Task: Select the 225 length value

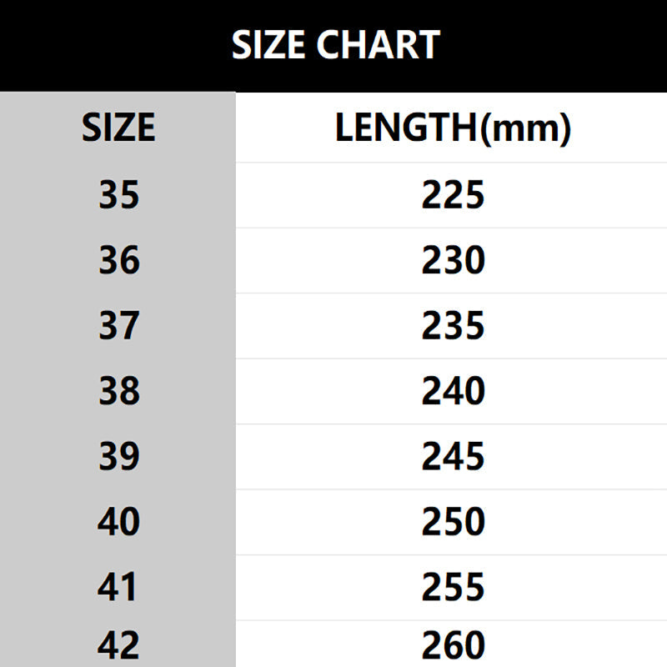Action: [x=453, y=195]
